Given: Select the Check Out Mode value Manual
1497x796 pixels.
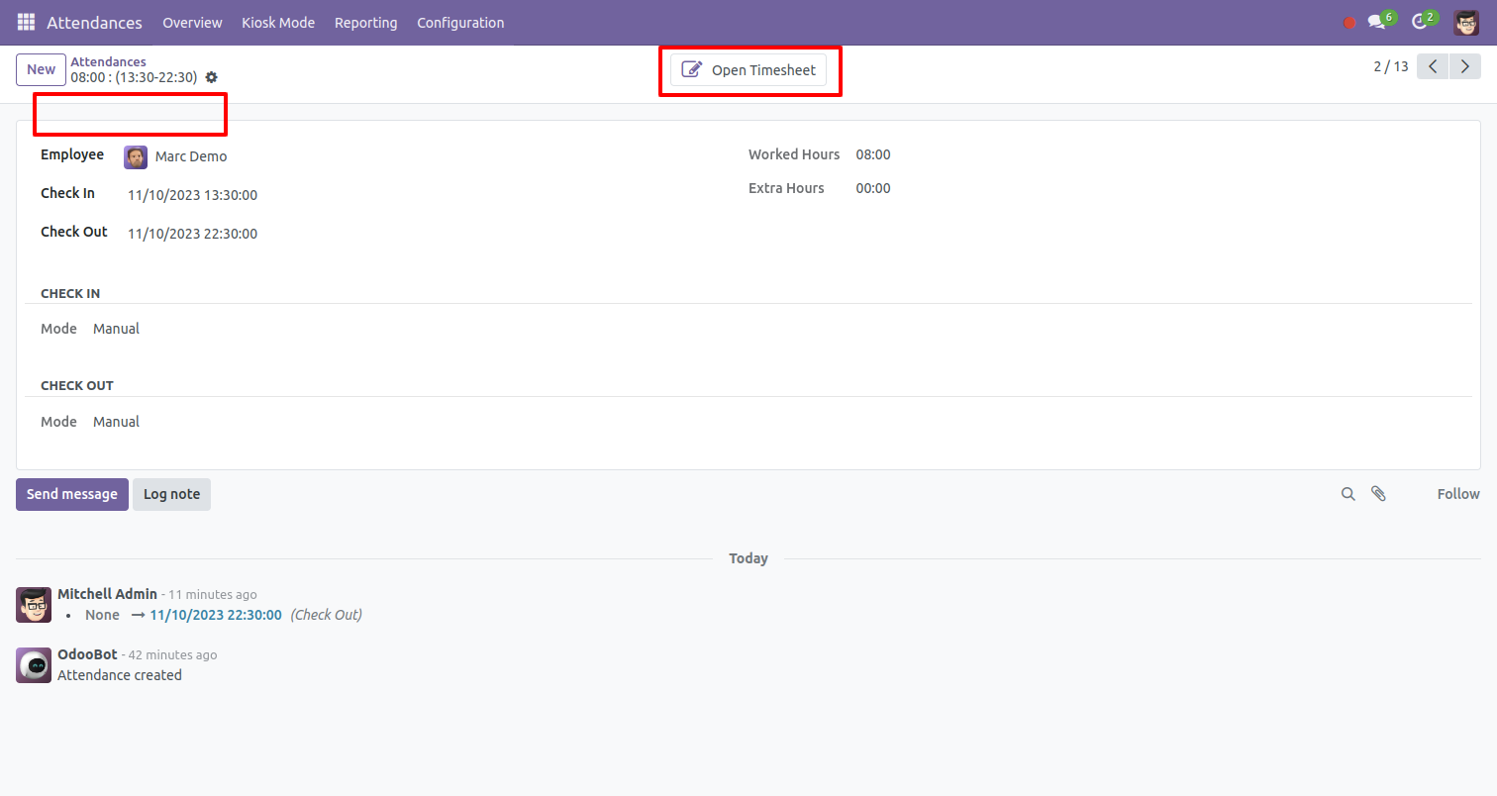Looking at the screenshot, I should coord(116,422).
